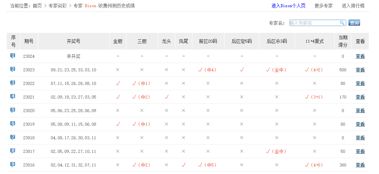Click the number 4 row badge icon
The width and height of the screenshot is (379, 174).
[x=13, y=97]
